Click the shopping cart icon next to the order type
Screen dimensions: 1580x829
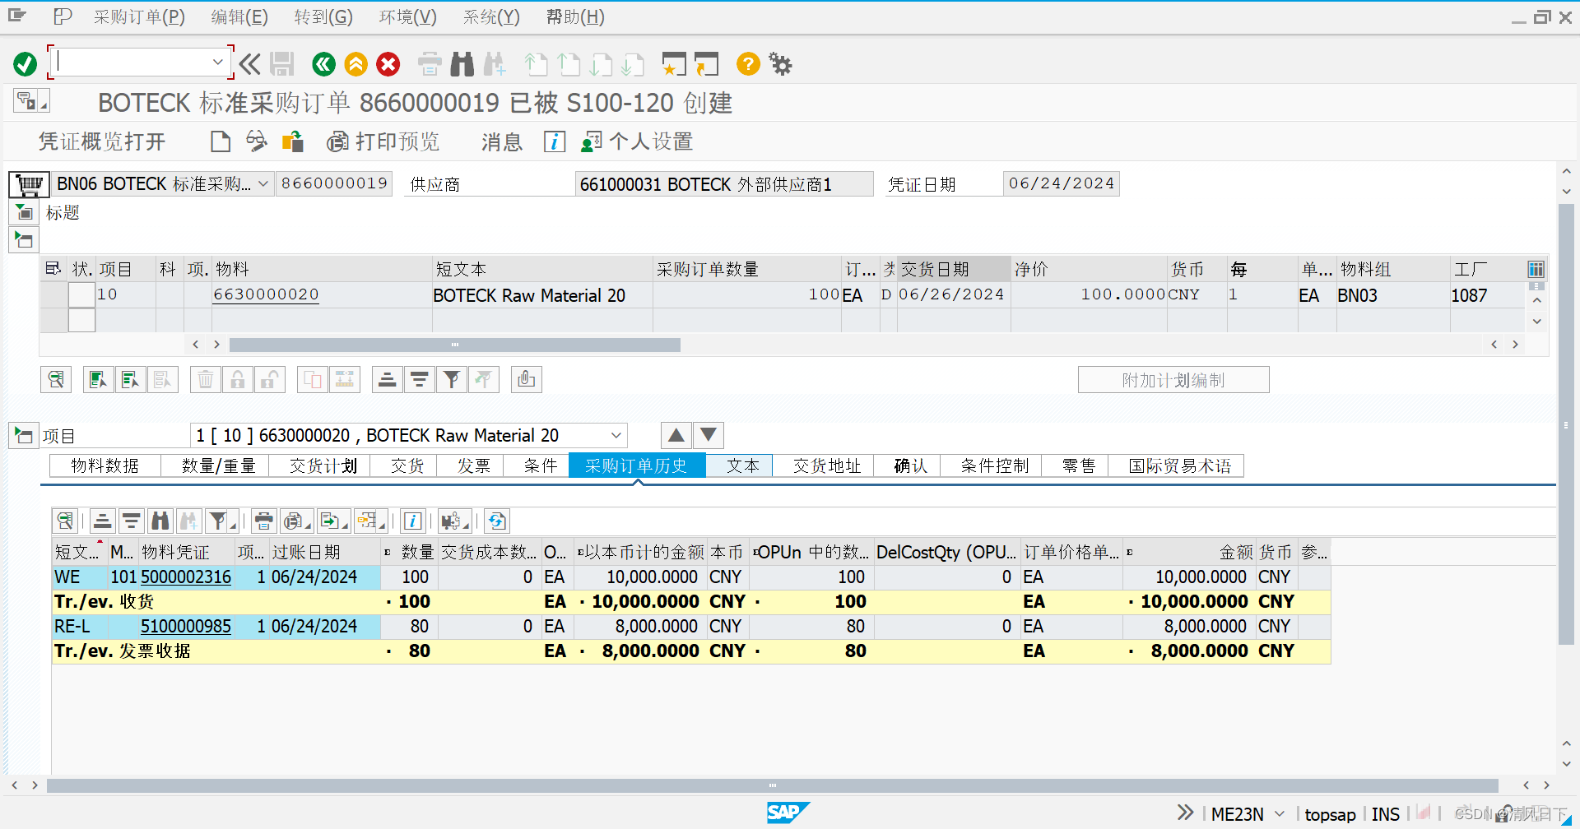(29, 184)
